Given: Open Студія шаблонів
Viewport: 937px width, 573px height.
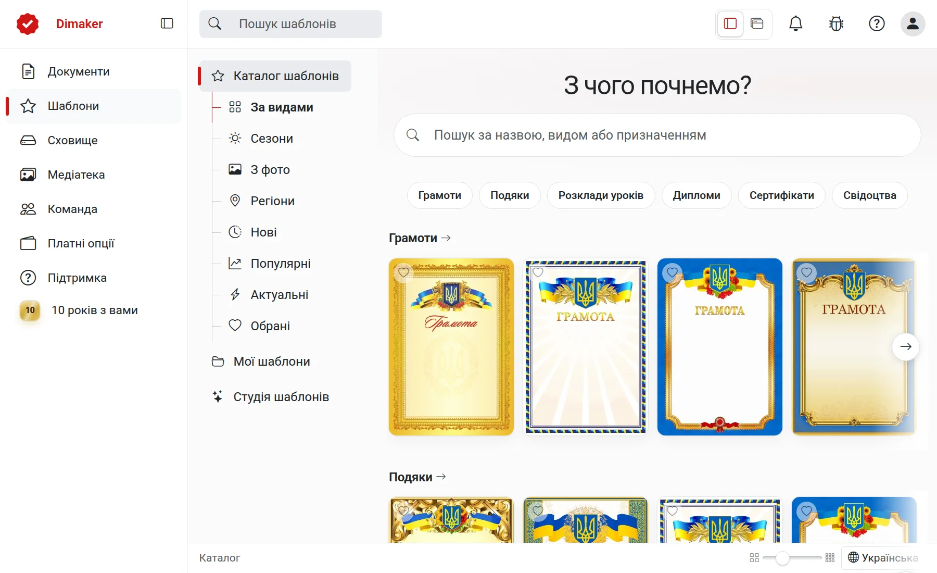Looking at the screenshot, I should (275, 397).
